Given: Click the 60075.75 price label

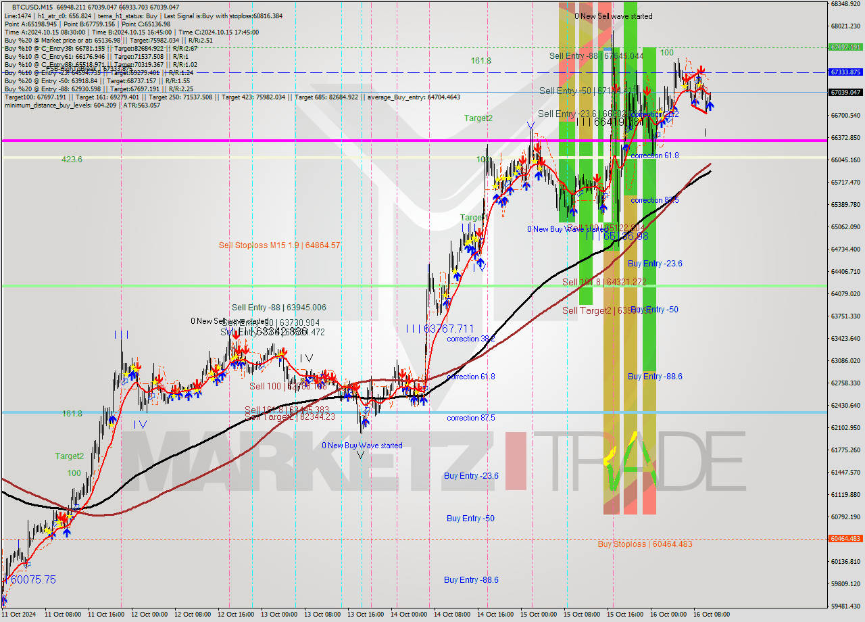Looking at the screenshot, I should [x=33, y=579].
